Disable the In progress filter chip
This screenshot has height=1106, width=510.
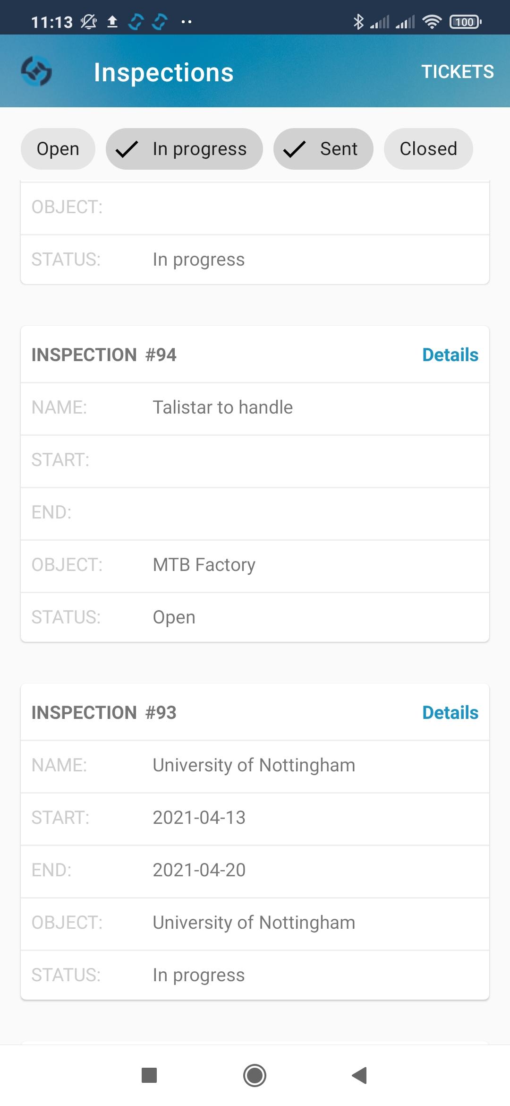point(184,149)
